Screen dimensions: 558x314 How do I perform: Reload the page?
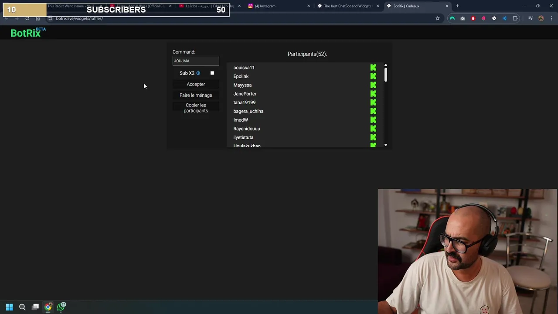click(x=27, y=18)
